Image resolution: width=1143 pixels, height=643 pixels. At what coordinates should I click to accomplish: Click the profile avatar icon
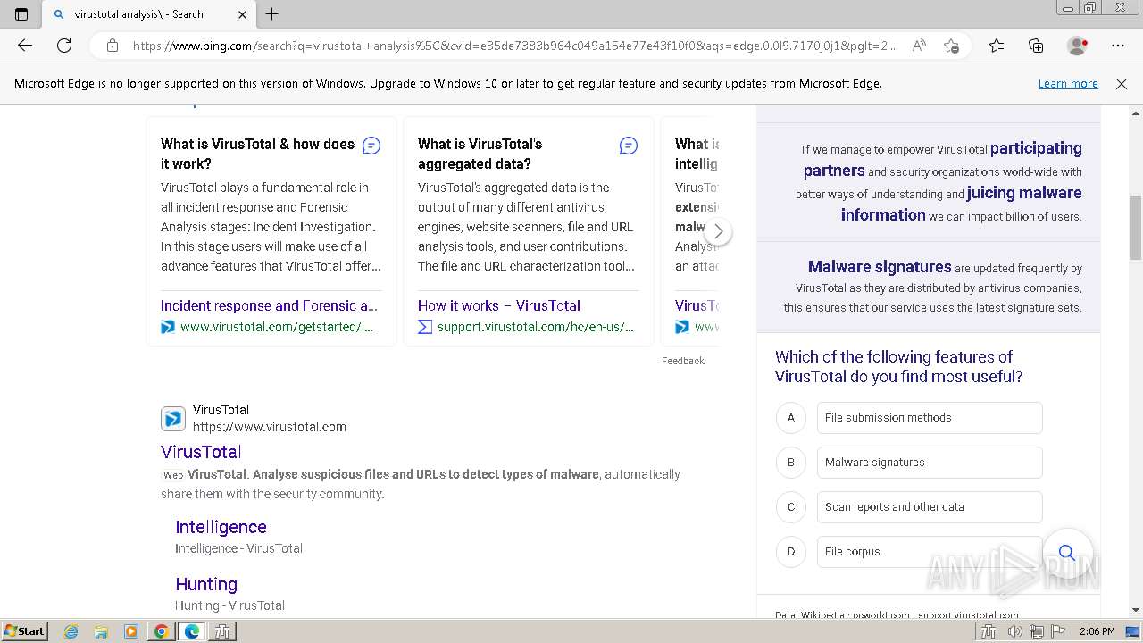click(x=1078, y=46)
